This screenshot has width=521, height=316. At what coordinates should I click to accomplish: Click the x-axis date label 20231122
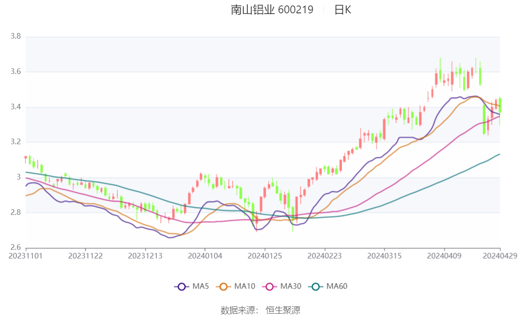pos(85,256)
